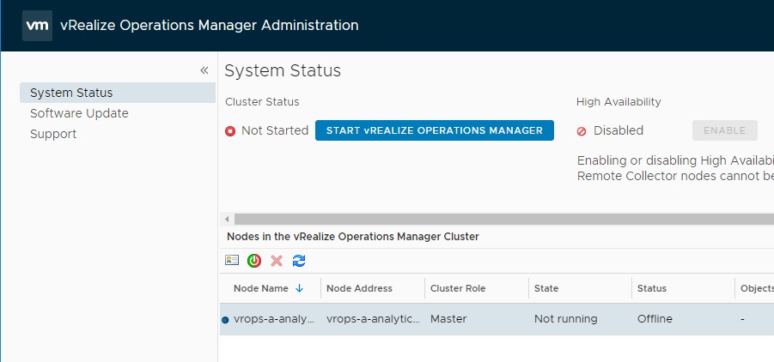Click Nodes in the vRealize Operations Manager Cluster heading
Screen dimensions: 774x362
[x=353, y=237]
